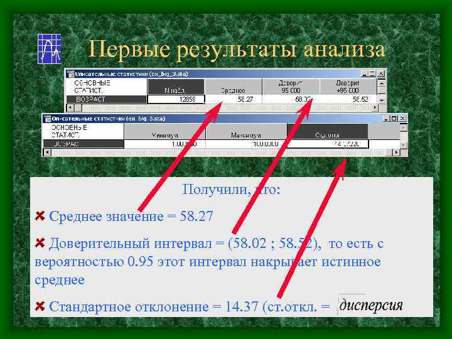Click the down scroll arrow in the lower window
The image size is (452, 339).
[404, 145]
